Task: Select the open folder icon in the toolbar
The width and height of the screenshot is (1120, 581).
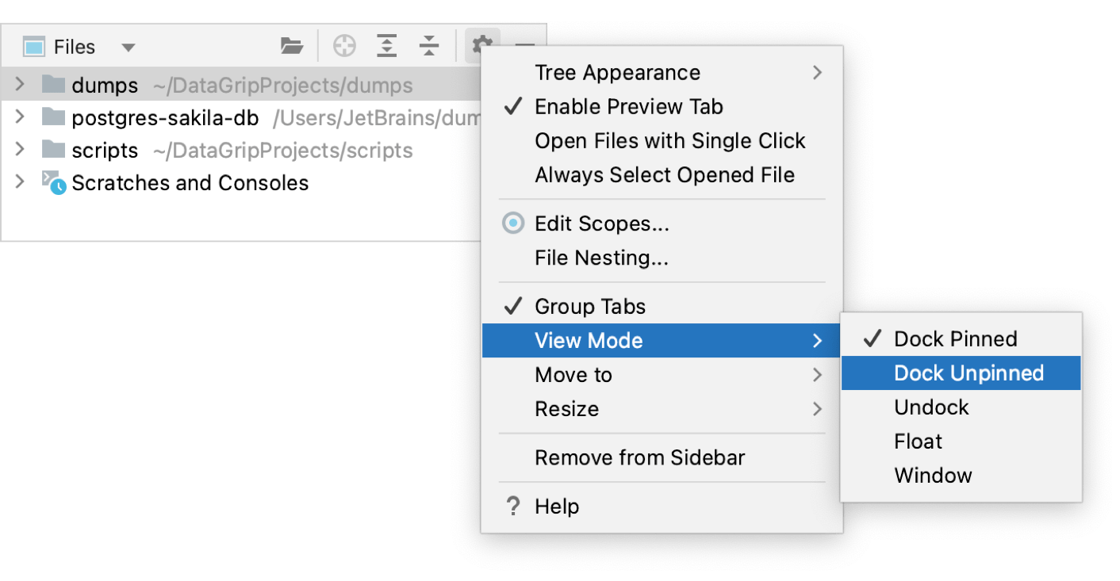Action: 292,45
